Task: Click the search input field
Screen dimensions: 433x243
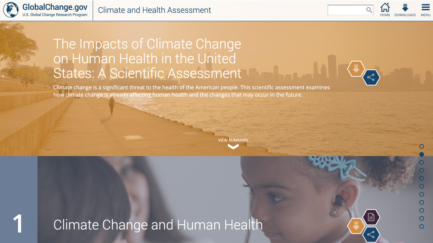Action: click(346, 10)
